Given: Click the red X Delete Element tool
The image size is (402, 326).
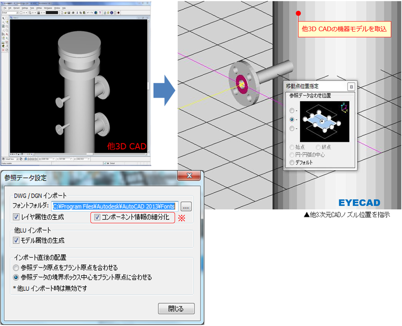Looking at the screenshot, I should [x=4, y=50].
